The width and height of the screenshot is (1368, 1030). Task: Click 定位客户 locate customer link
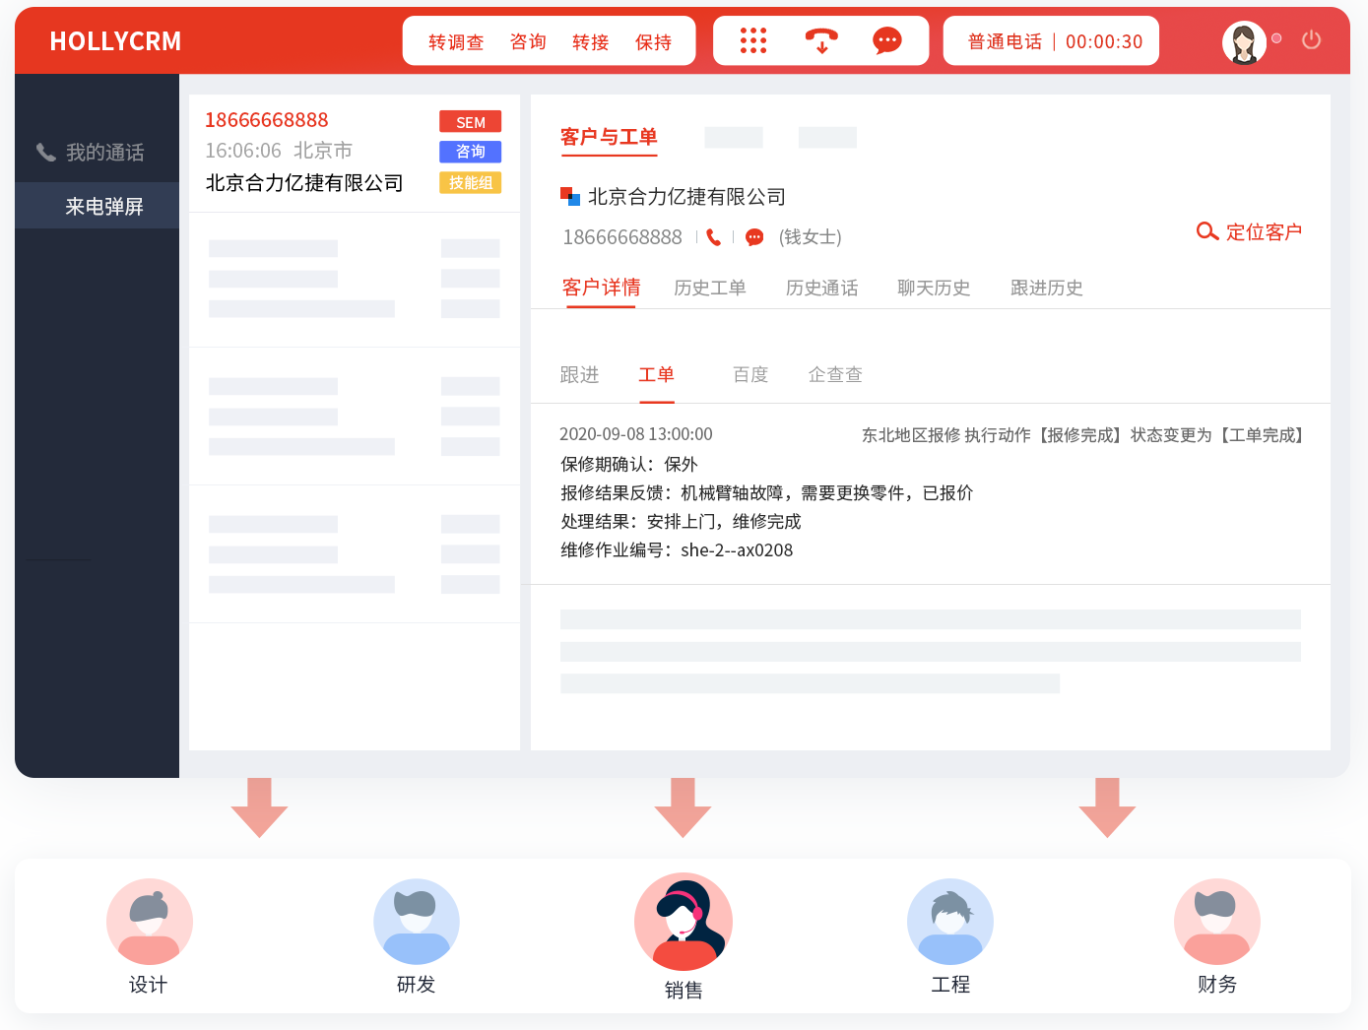pos(1249,232)
